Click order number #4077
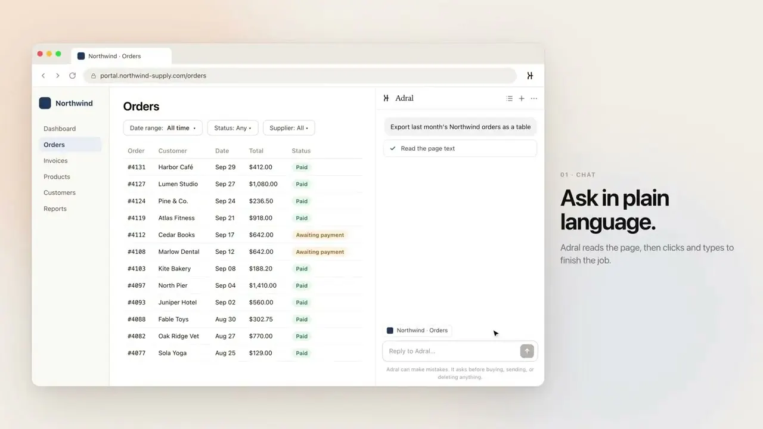This screenshot has height=429, width=763. (137, 353)
